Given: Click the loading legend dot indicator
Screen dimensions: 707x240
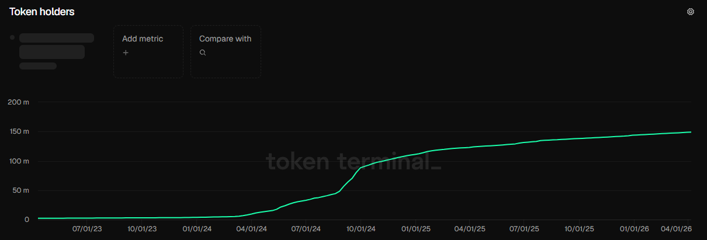Looking at the screenshot, I should pos(12,37).
